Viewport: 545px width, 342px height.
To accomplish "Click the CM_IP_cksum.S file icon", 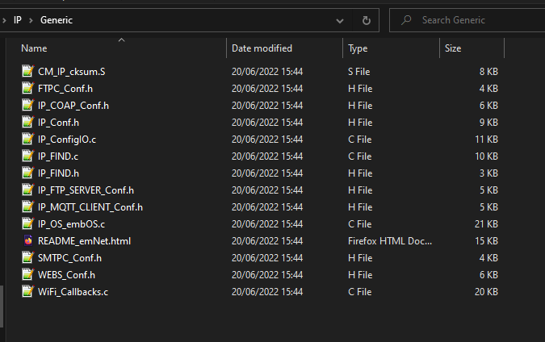I will tap(28, 72).
